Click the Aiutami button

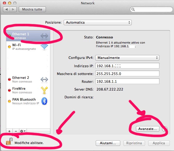click(110, 143)
